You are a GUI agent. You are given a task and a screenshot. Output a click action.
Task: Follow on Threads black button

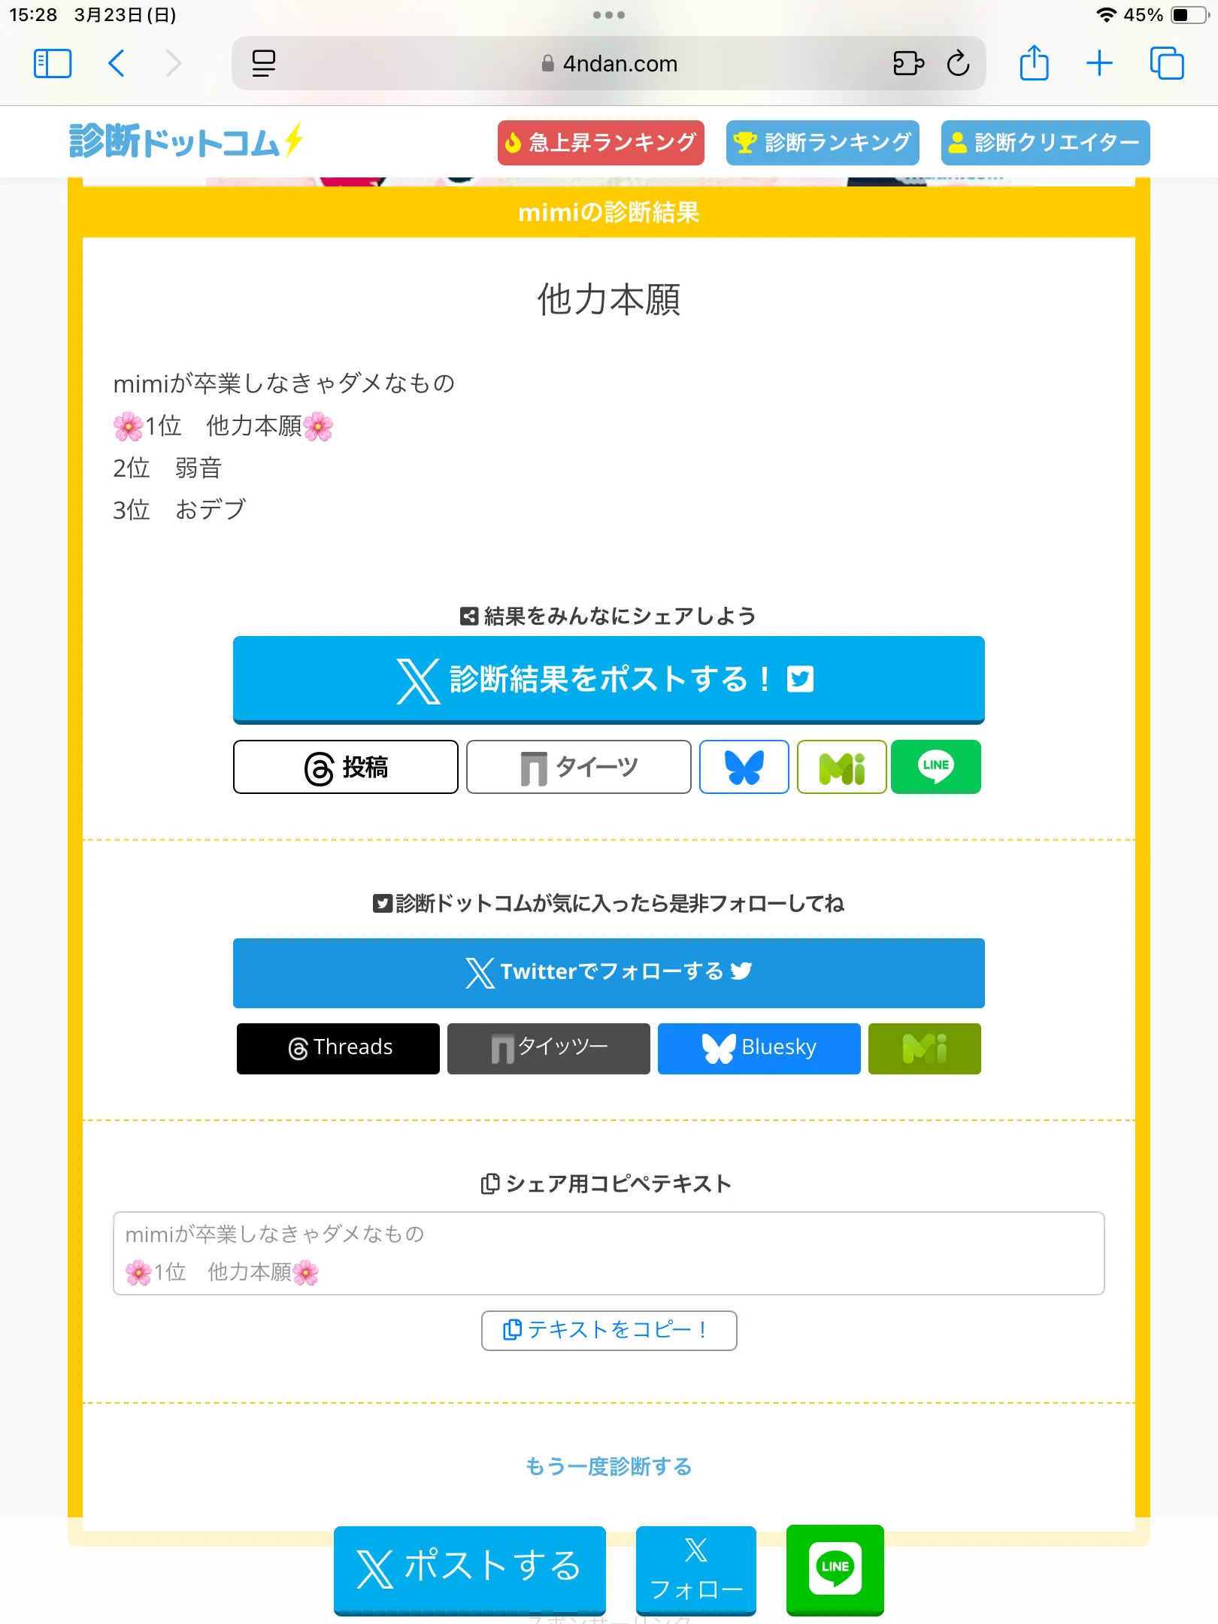click(x=338, y=1048)
